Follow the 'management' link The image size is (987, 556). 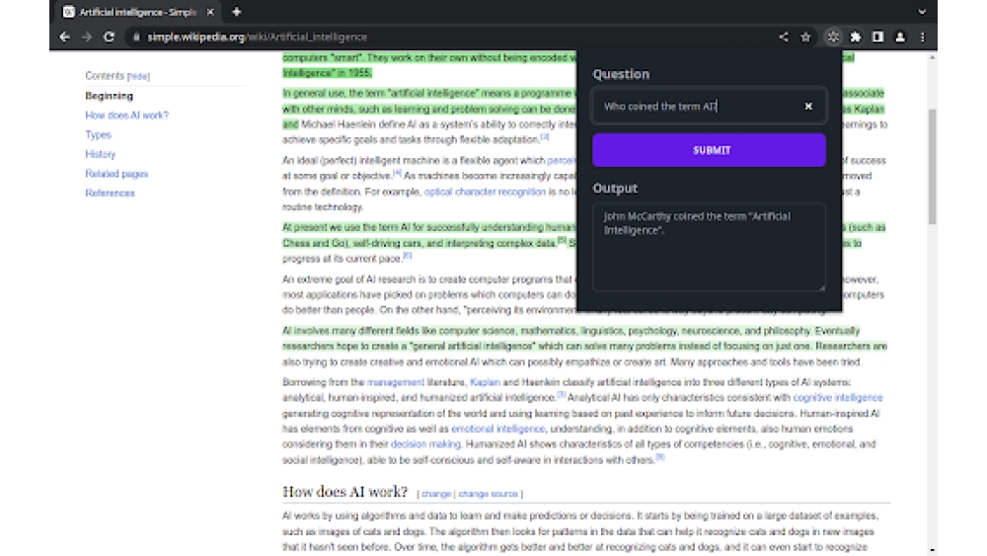[396, 382]
